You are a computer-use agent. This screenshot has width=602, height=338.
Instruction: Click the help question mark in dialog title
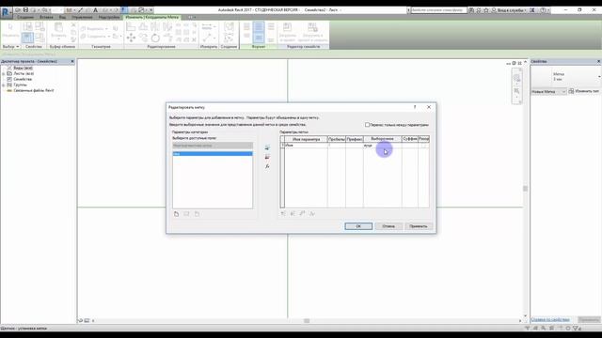tap(415, 107)
